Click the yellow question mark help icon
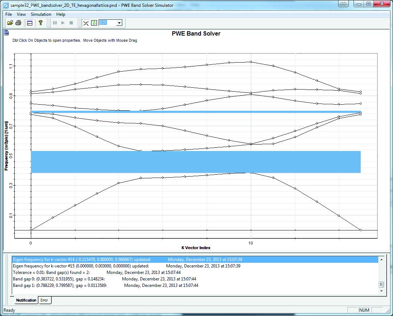Image resolution: width=393 pixels, height=316 pixels. tap(41, 23)
